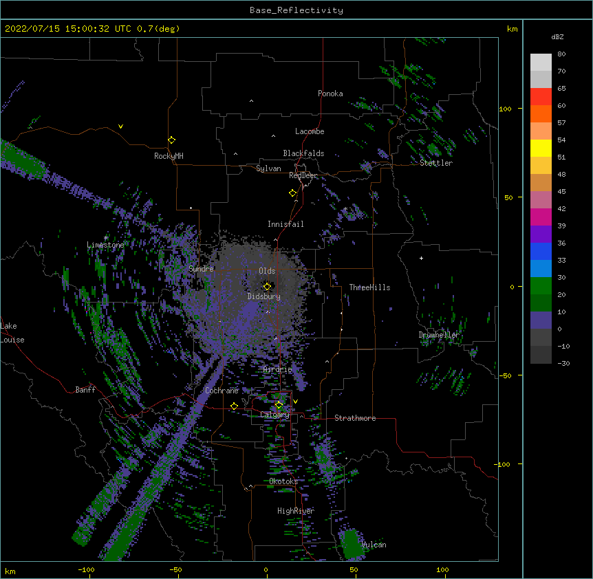Click the dBZ legend heading
Image resolution: width=593 pixels, height=579 pixels.
pyautogui.click(x=557, y=36)
